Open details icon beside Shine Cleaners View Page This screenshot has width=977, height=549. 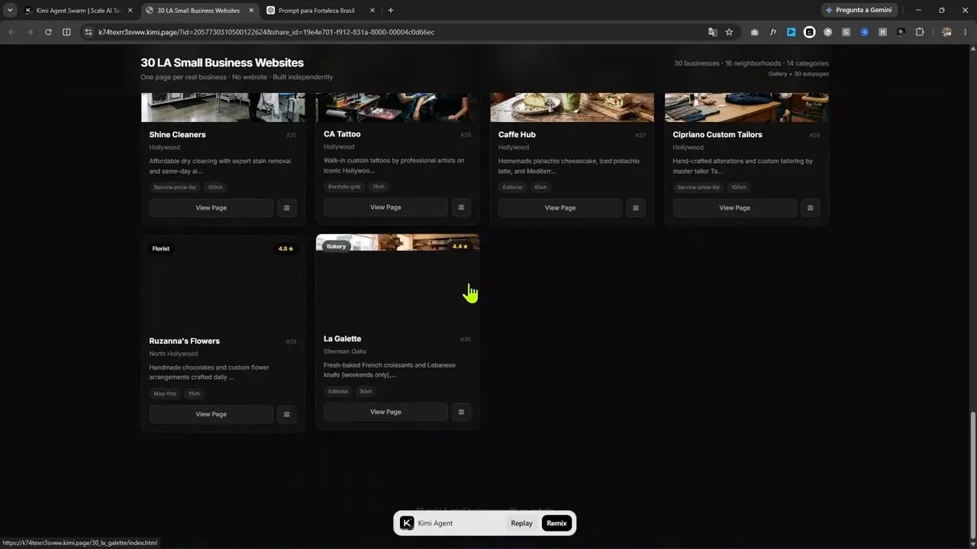click(x=287, y=207)
